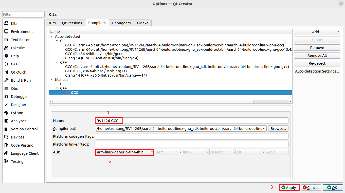Open the ABI combo box arm-linux-generic-elf-64bit
Image resolution: width=345 pixels, height=193 pixels.
(125, 152)
